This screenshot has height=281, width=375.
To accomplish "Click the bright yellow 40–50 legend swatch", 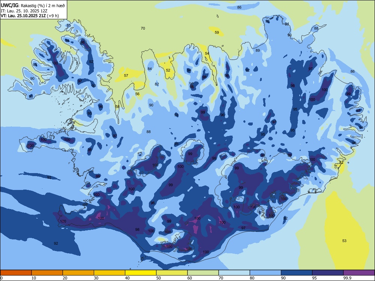I will (141, 273).
